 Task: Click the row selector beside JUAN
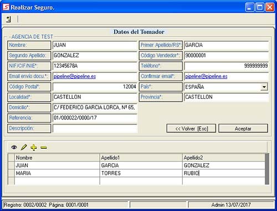click(x=11, y=165)
